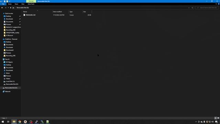Open the V2 BLtouch folder

pyautogui.click(x=9, y=35)
